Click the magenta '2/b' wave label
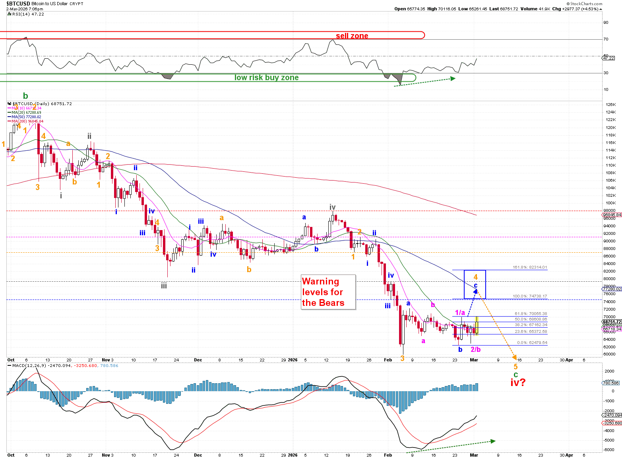This screenshot has width=622, height=459. click(476, 350)
